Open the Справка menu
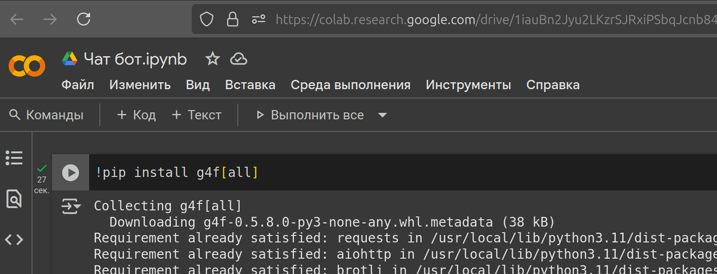Screen dimensions: 717x274 point(553,85)
